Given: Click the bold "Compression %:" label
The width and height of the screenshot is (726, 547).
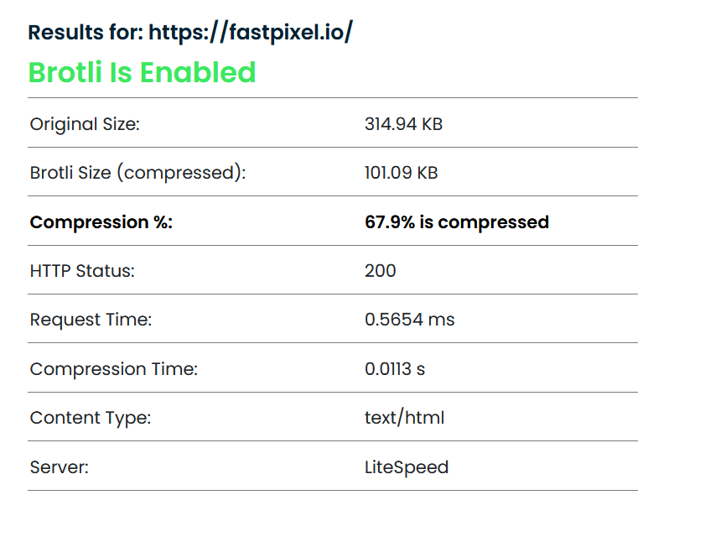Looking at the screenshot, I should (x=101, y=222).
